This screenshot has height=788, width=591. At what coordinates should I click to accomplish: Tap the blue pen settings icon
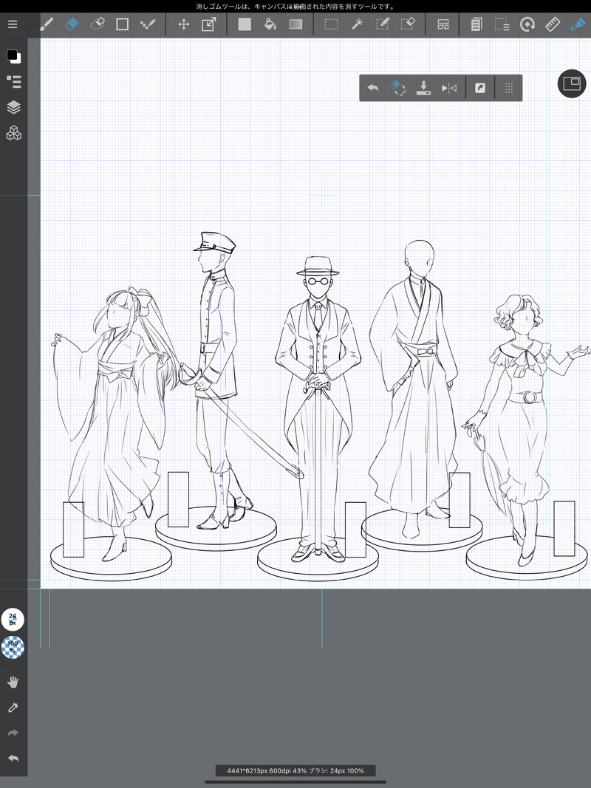click(x=578, y=24)
